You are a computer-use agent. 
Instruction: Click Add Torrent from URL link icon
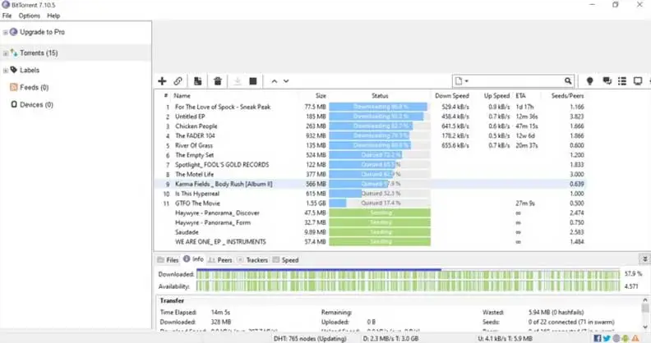[178, 81]
